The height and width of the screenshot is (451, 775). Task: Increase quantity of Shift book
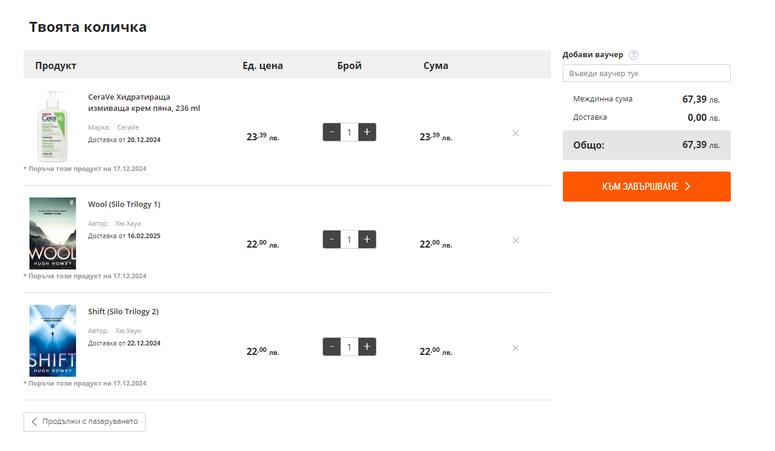pos(367,347)
